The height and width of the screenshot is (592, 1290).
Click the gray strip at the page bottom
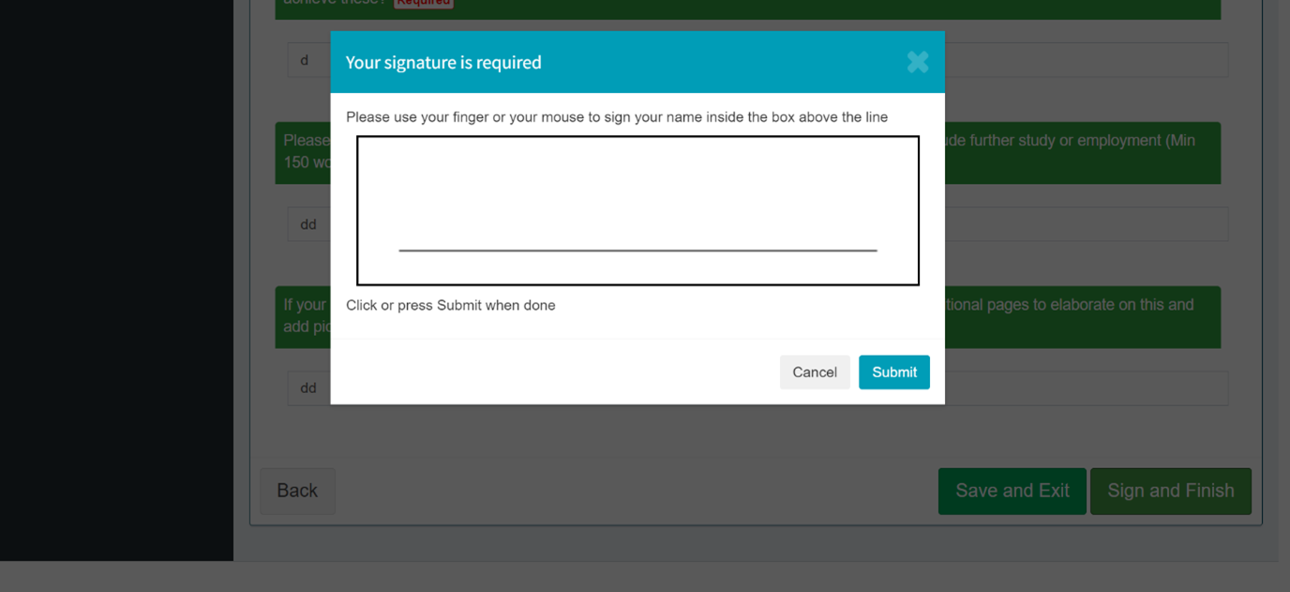(x=645, y=577)
